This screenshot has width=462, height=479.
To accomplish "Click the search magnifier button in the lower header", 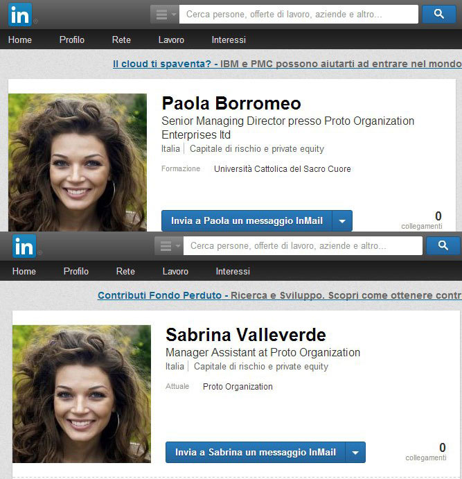I will coord(443,245).
